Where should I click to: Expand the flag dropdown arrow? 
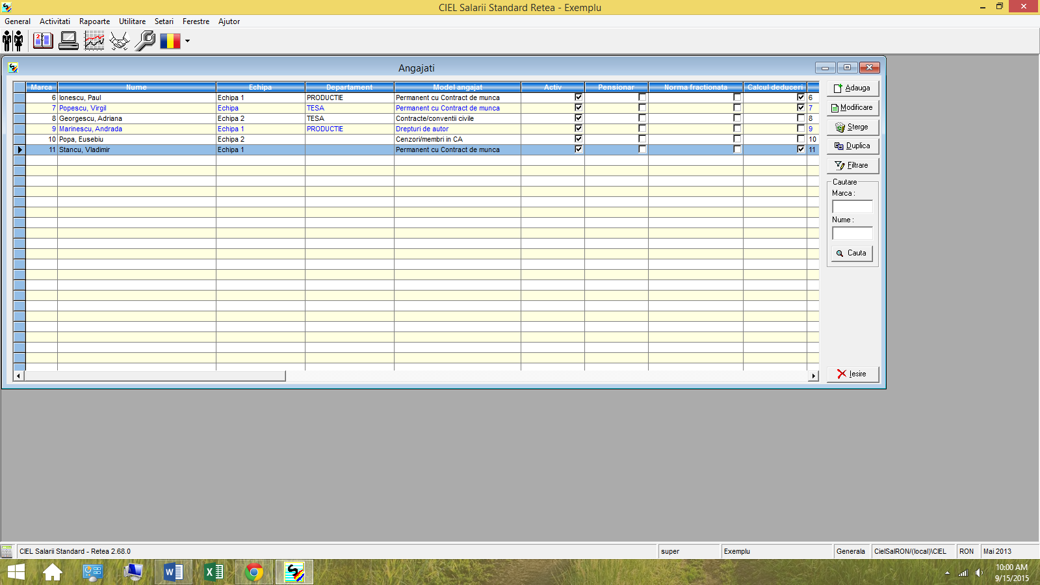(x=187, y=41)
